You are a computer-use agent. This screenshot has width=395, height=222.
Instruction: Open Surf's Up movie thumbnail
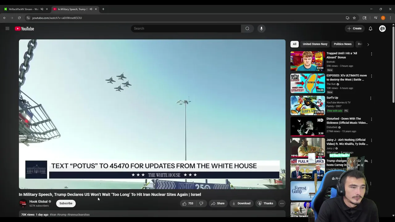pyautogui.click(x=308, y=105)
